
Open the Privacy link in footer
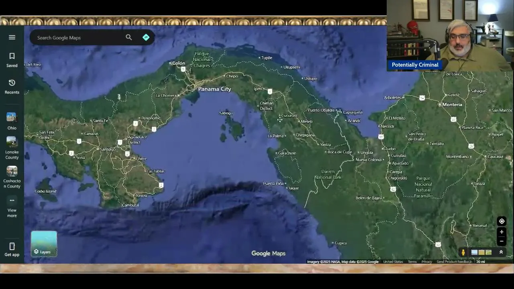point(426,262)
